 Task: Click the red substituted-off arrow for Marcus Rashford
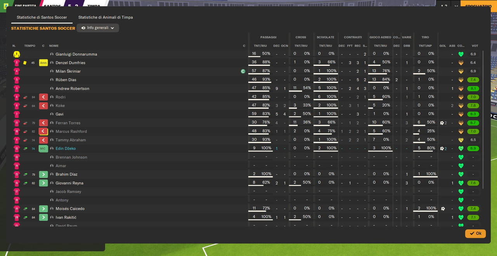pos(43,131)
